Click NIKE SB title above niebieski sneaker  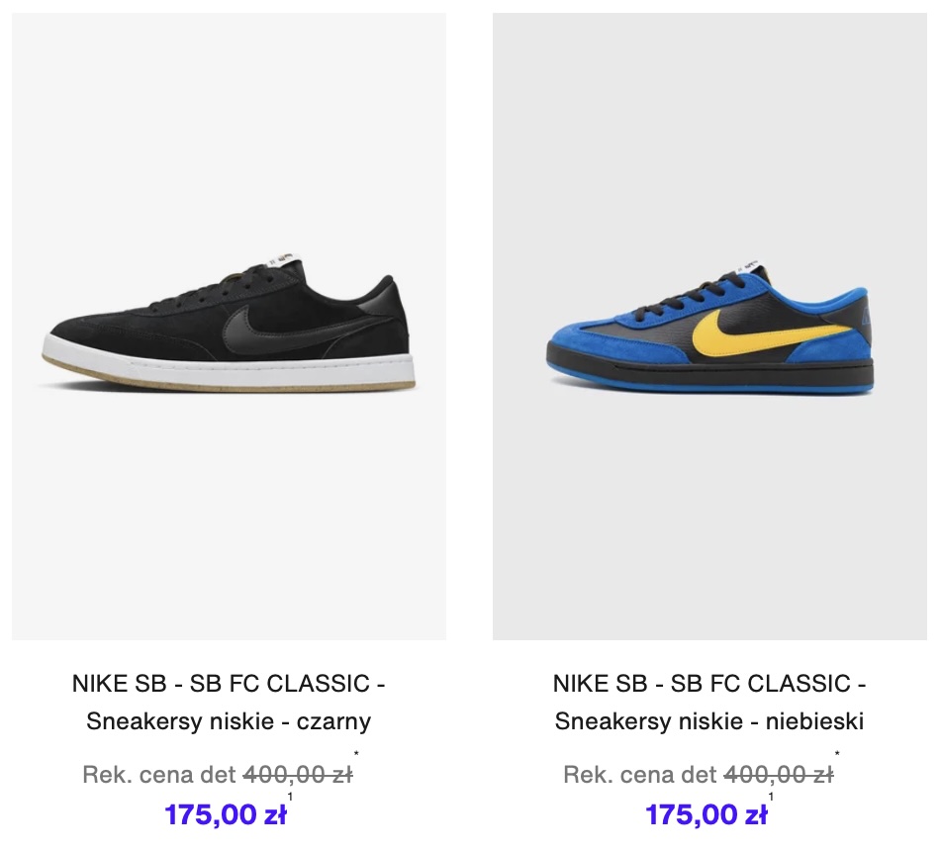click(x=709, y=684)
